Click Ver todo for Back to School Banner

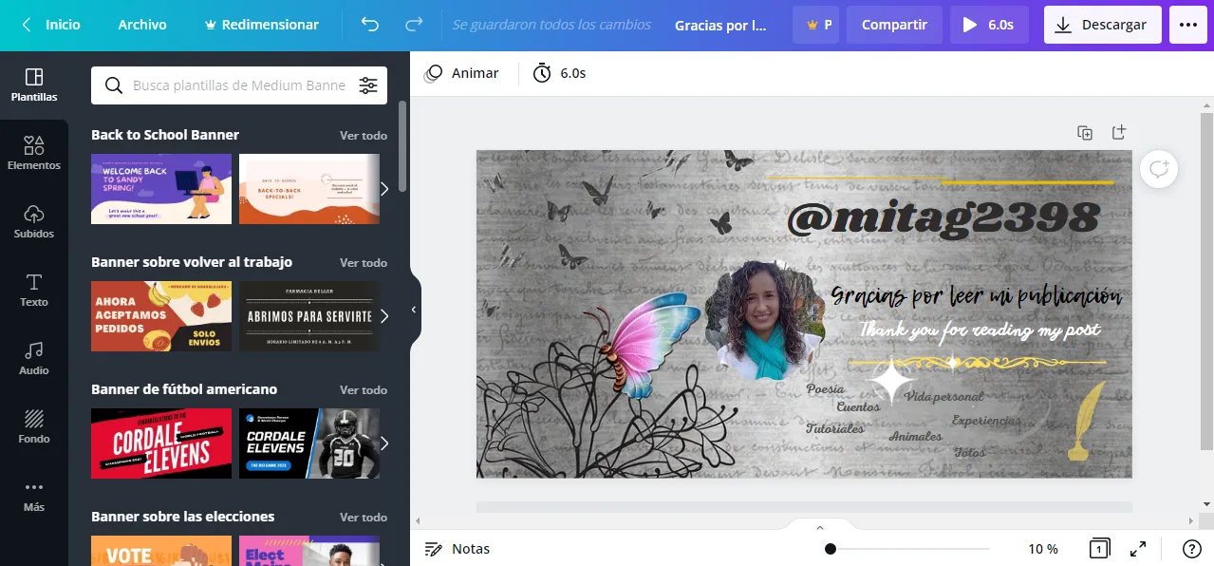click(364, 136)
